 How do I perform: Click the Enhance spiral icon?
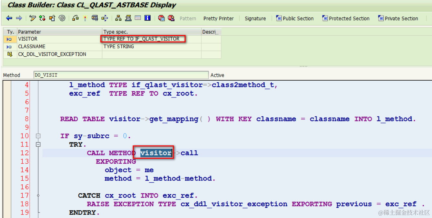pyautogui.click(x=62, y=18)
